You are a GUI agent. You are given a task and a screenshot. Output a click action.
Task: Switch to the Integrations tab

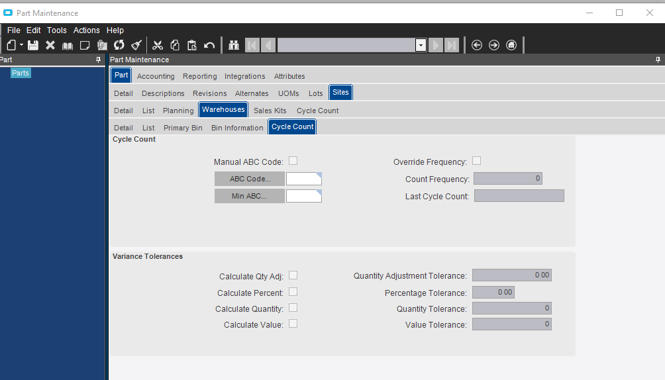(x=244, y=76)
